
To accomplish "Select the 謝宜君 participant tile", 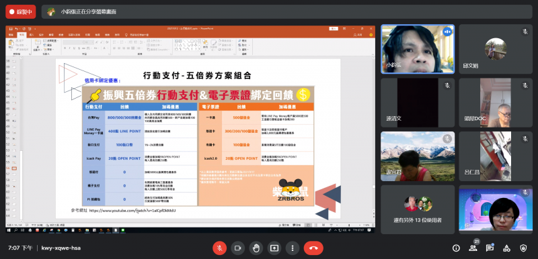I will 418,156.
